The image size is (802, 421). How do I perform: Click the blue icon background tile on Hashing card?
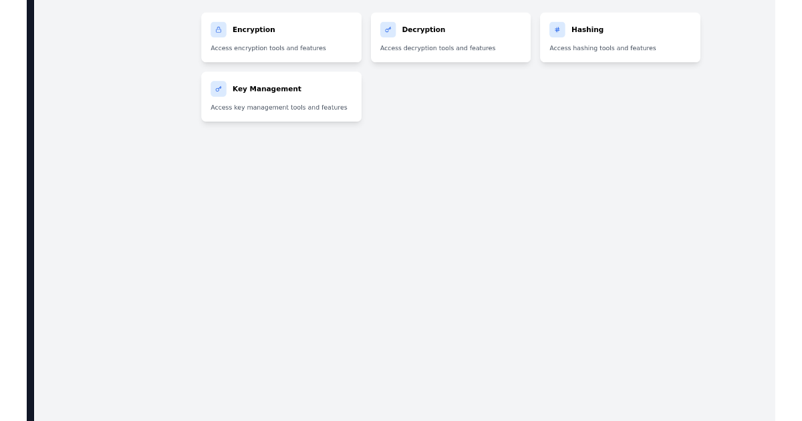point(557,29)
